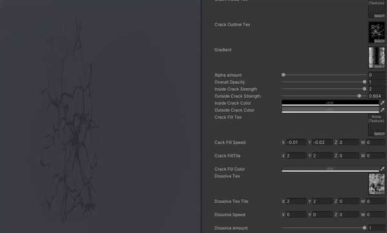Open the Gradient texture thumbnail

[x=377, y=58]
